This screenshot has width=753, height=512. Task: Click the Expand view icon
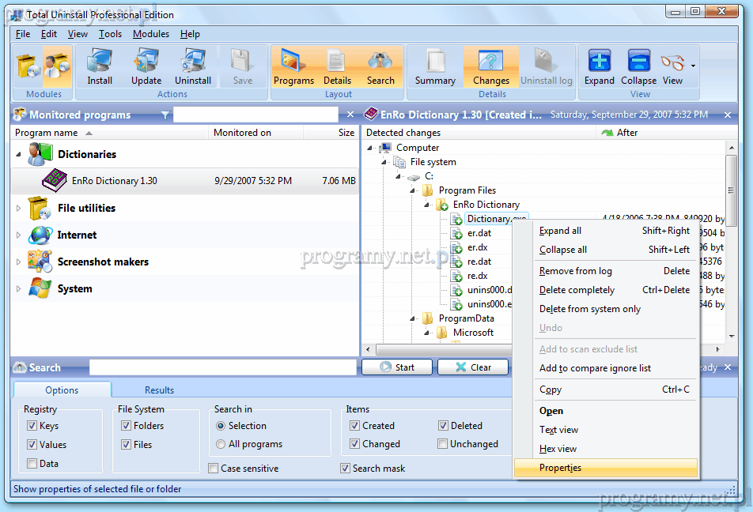[600, 66]
